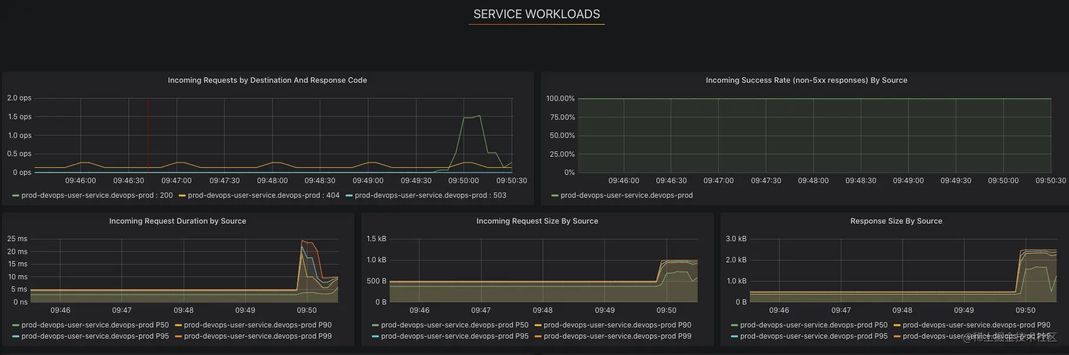Click the red annotation marker in Incoming Requests graph
The height and width of the screenshot is (355, 1069).
point(148,135)
